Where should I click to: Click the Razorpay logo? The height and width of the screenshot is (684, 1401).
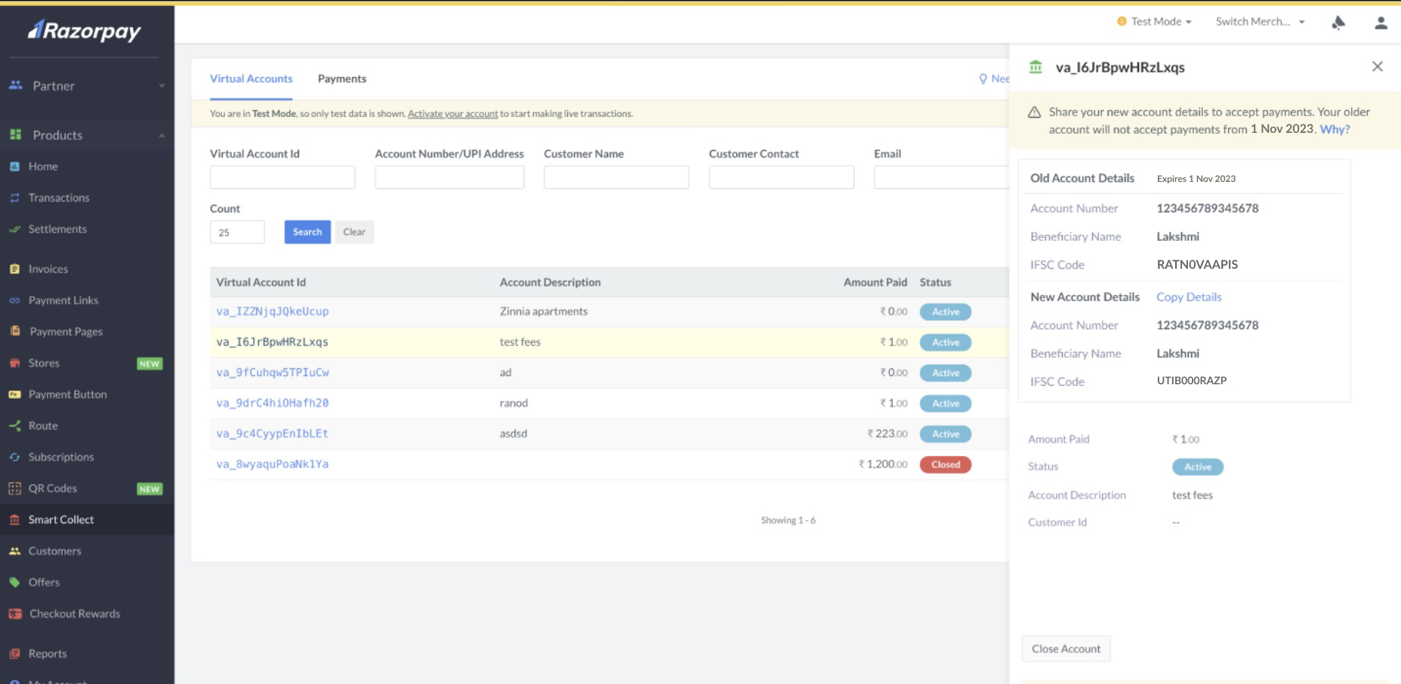tap(85, 30)
